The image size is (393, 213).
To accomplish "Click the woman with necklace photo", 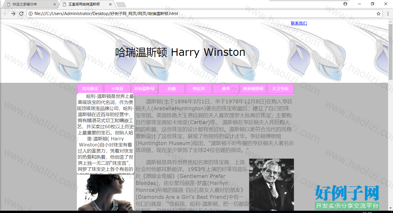I will pos(105,193).
